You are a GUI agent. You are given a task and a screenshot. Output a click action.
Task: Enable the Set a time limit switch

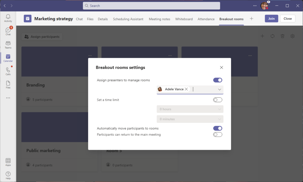pyautogui.click(x=217, y=100)
